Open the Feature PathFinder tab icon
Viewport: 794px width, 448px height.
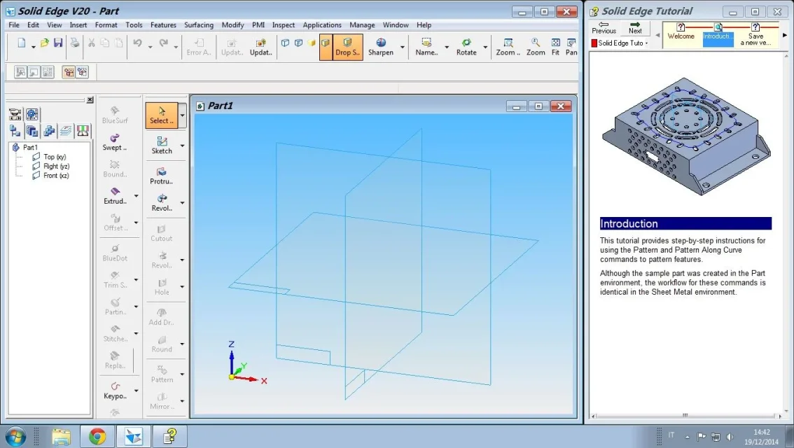point(15,131)
